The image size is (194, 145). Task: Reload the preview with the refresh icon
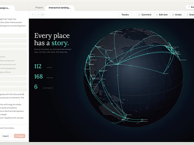click(43, 14)
